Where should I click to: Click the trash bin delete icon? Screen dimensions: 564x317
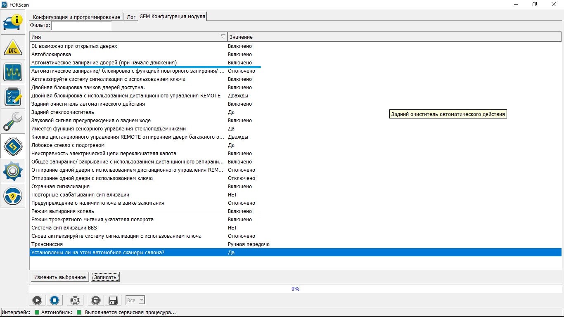click(95, 300)
